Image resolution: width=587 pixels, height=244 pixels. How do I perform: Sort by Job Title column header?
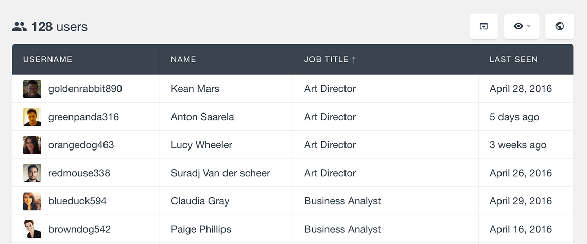pos(326,59)
